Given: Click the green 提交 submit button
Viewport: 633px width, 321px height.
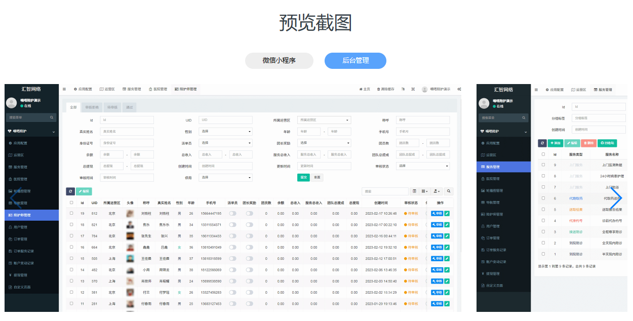Looking at the screenshot, I should (303, 177).
